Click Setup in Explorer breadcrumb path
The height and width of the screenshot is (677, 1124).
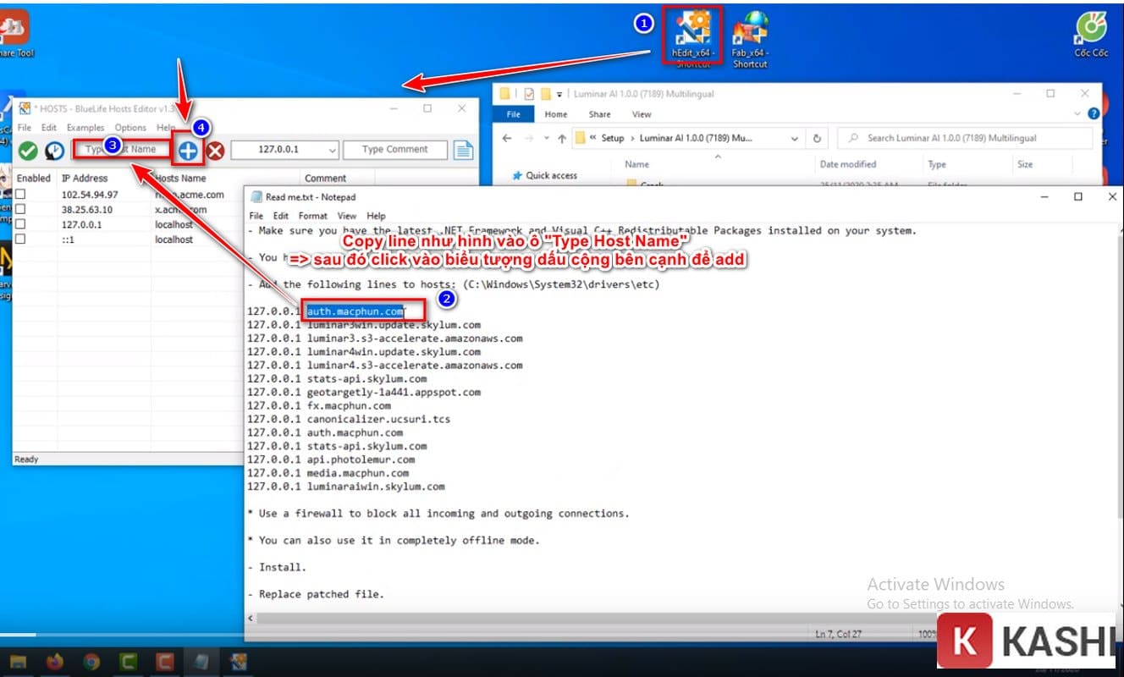(x=612, y=138)
